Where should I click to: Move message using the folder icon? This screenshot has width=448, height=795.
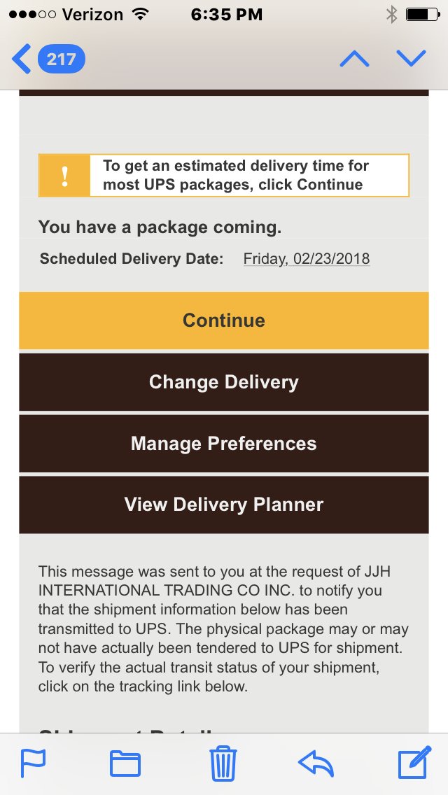tap(125, 764)
